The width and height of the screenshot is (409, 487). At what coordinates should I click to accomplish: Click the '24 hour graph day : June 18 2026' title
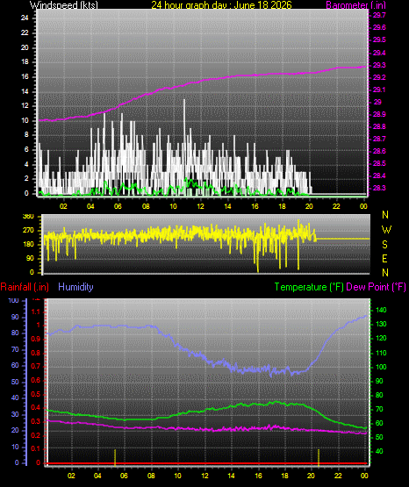coord(221,4)
